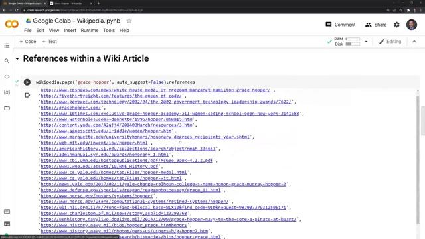Open the govexec.com technology leadership awards link
This screenshot has width=425, height=239.
point(166,102)
